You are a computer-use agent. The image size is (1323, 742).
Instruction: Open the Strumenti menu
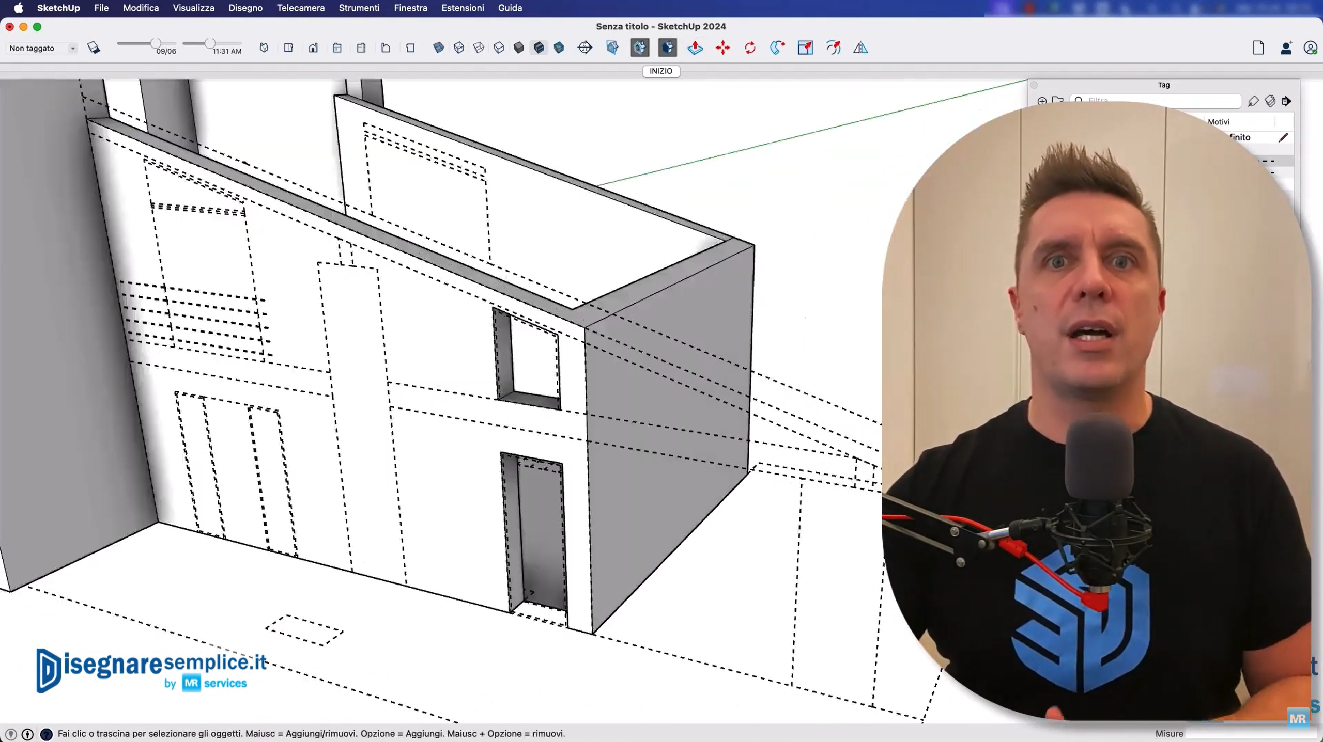359,8
